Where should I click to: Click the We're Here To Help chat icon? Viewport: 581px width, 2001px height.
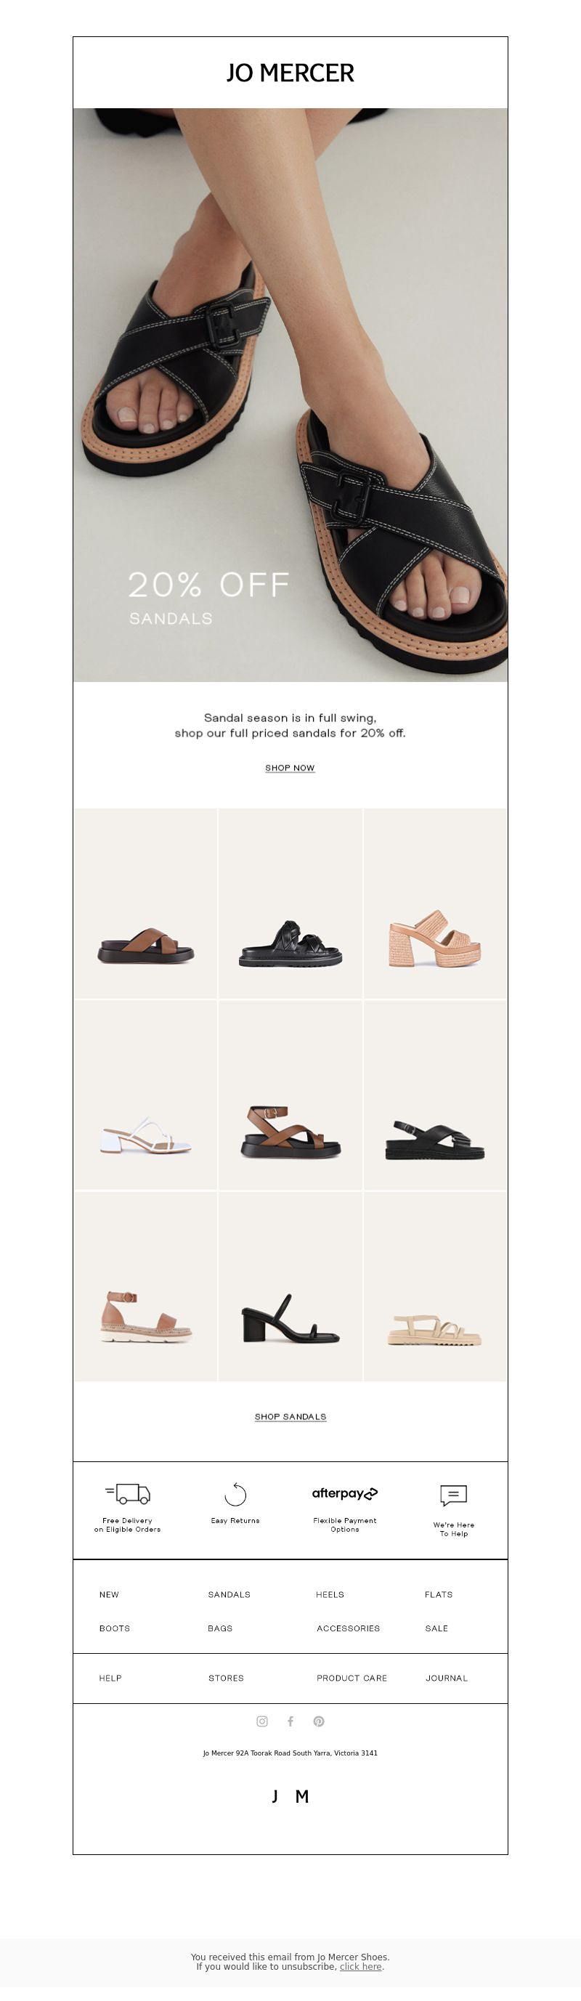click(x=454, y=1495)
